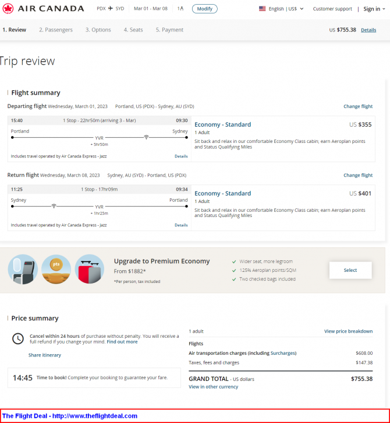Viewport: 390px width, 423px height.
Task: Click the GRAND TOTAL $755.38 amount
Action: click(x=361, y=379)
